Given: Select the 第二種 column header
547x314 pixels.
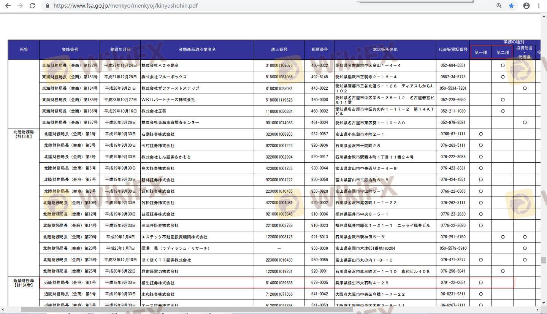Looking at the screenshot, I should point(503,52).
